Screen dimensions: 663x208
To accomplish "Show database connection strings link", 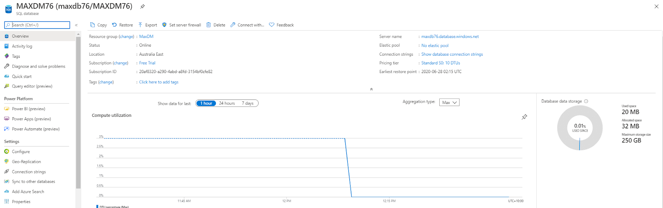I will [452, 54].
